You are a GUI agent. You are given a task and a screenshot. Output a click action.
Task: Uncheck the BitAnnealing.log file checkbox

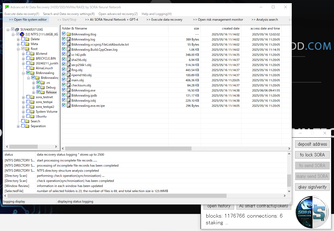point(64,39)
